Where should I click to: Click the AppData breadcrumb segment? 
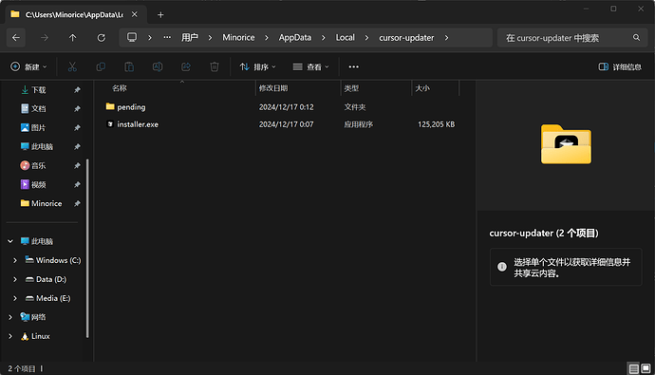point(295,38)
